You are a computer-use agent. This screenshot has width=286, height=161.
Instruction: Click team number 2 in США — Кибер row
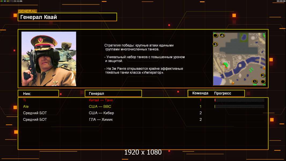pyautogui.click(x=200, y=113)
